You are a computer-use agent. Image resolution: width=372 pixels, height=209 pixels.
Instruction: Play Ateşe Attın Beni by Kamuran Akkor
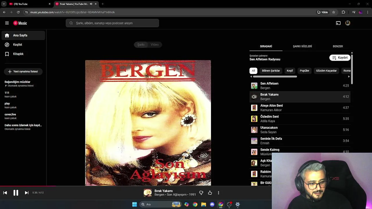pos(300,108)
